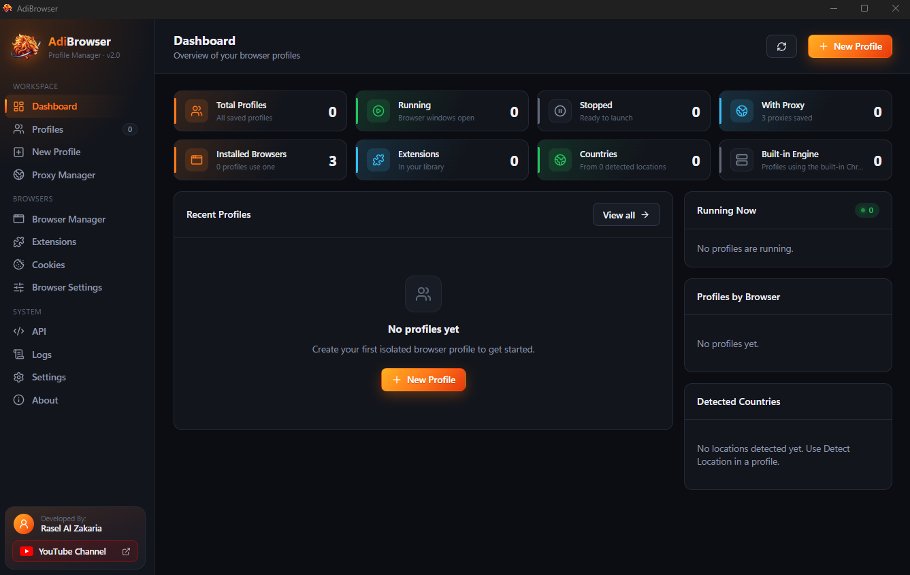The image size is (910, 575).
Task: Click the Running Now count badge
Action: tap(867, 210)
